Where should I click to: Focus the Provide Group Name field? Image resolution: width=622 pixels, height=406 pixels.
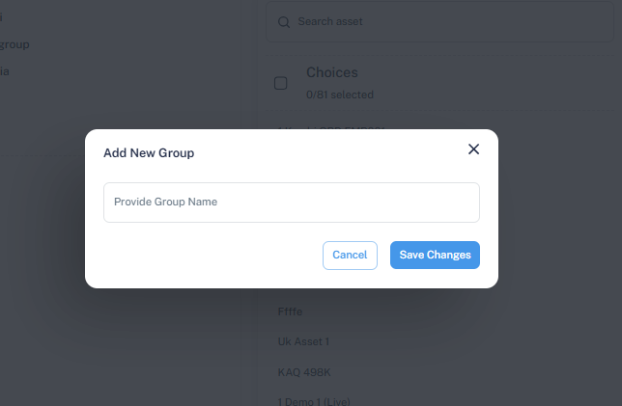291,203
